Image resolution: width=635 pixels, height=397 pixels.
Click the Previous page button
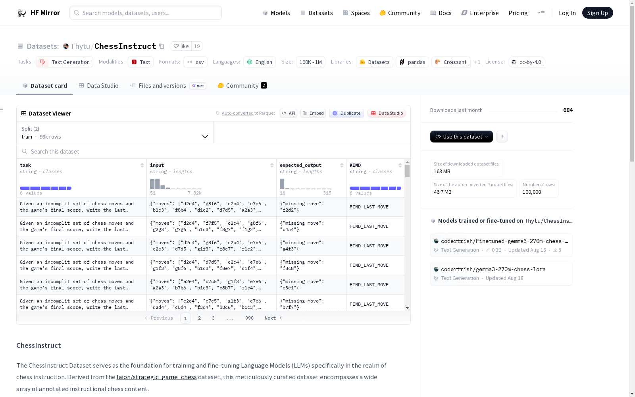click(x=159, y=318)
